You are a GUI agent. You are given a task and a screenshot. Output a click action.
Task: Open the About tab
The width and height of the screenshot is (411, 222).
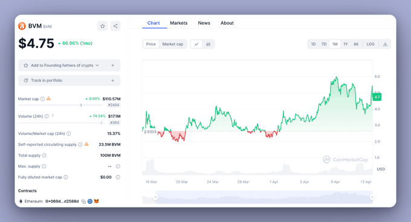(227, 23)
